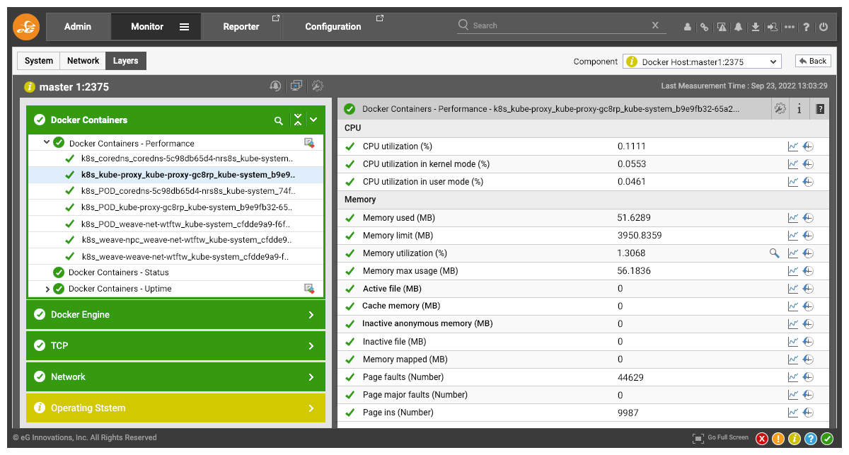Image resolution: width=849 pixels, height=455 pixels.
Task: Click the Back button
Action: point(813,61)
